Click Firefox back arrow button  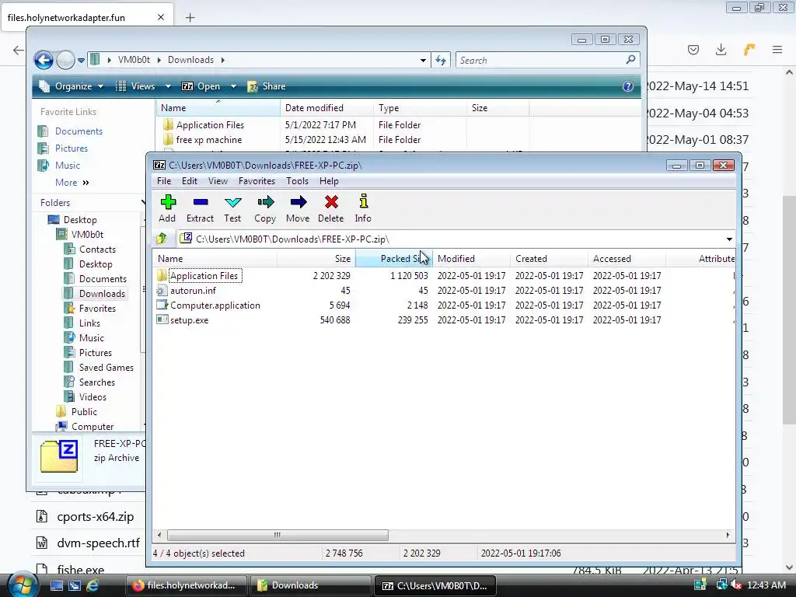[19, 50]
